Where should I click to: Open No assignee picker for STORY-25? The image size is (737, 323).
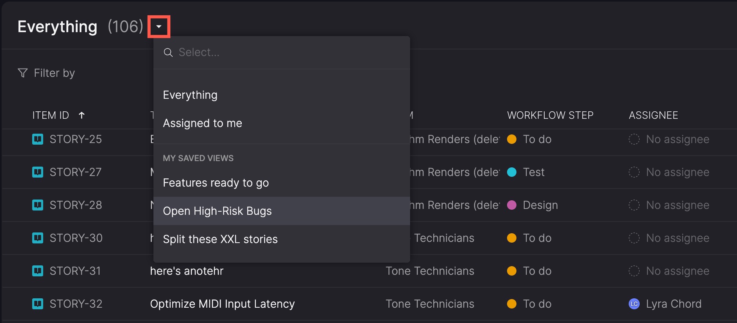tap(677, 139)
